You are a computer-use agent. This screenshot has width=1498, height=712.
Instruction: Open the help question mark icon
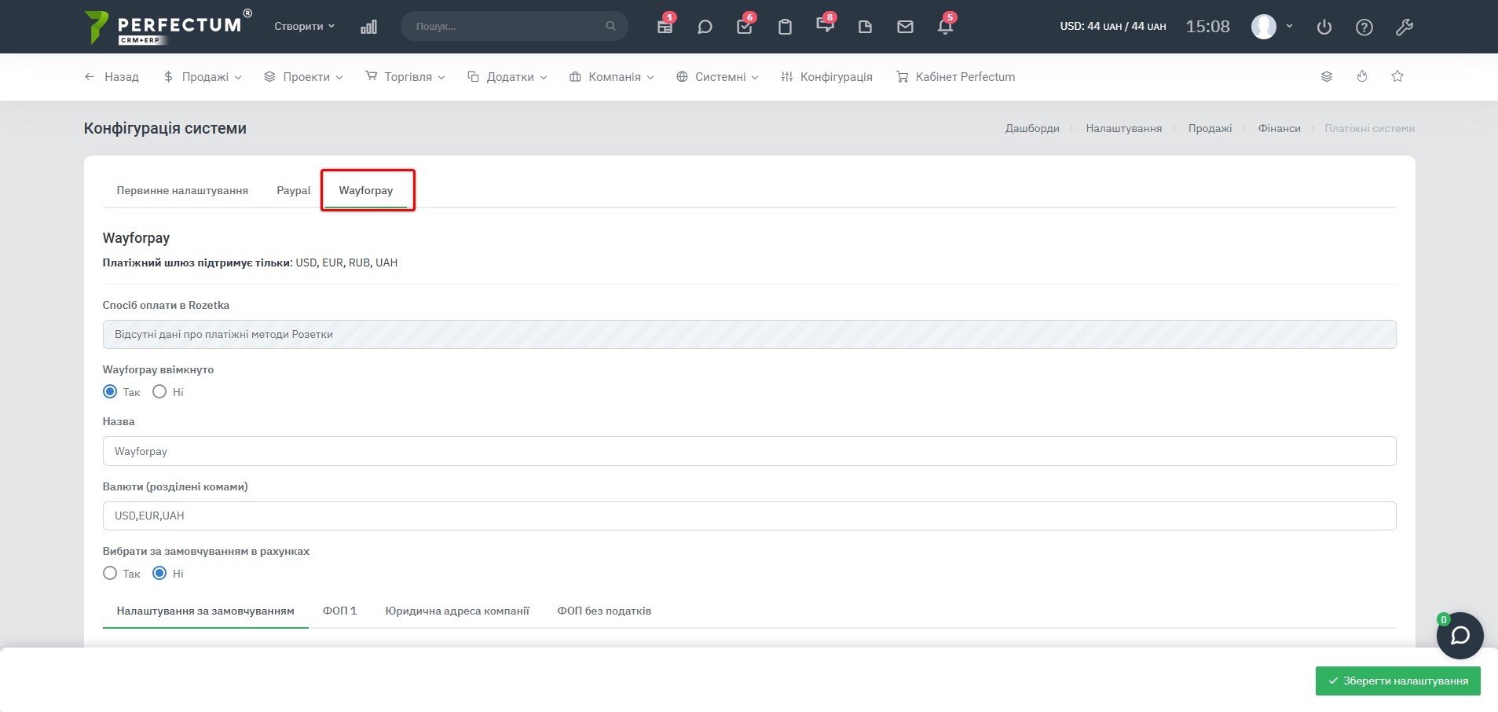pyautogui.click(x=1364, y=27)
